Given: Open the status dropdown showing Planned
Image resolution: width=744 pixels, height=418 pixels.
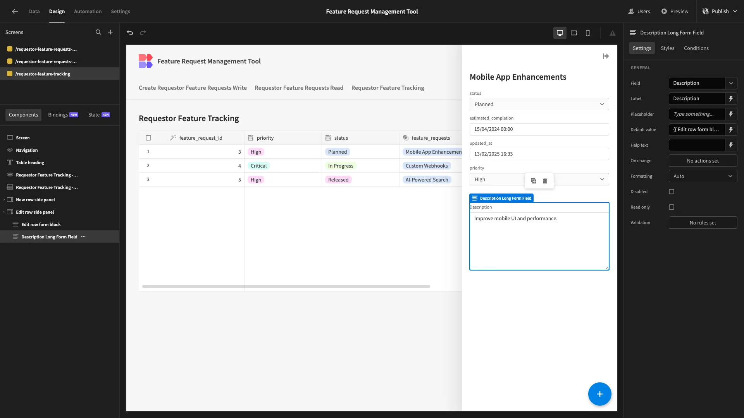Looking at the screenshot, I should click(x=539, y=104).
